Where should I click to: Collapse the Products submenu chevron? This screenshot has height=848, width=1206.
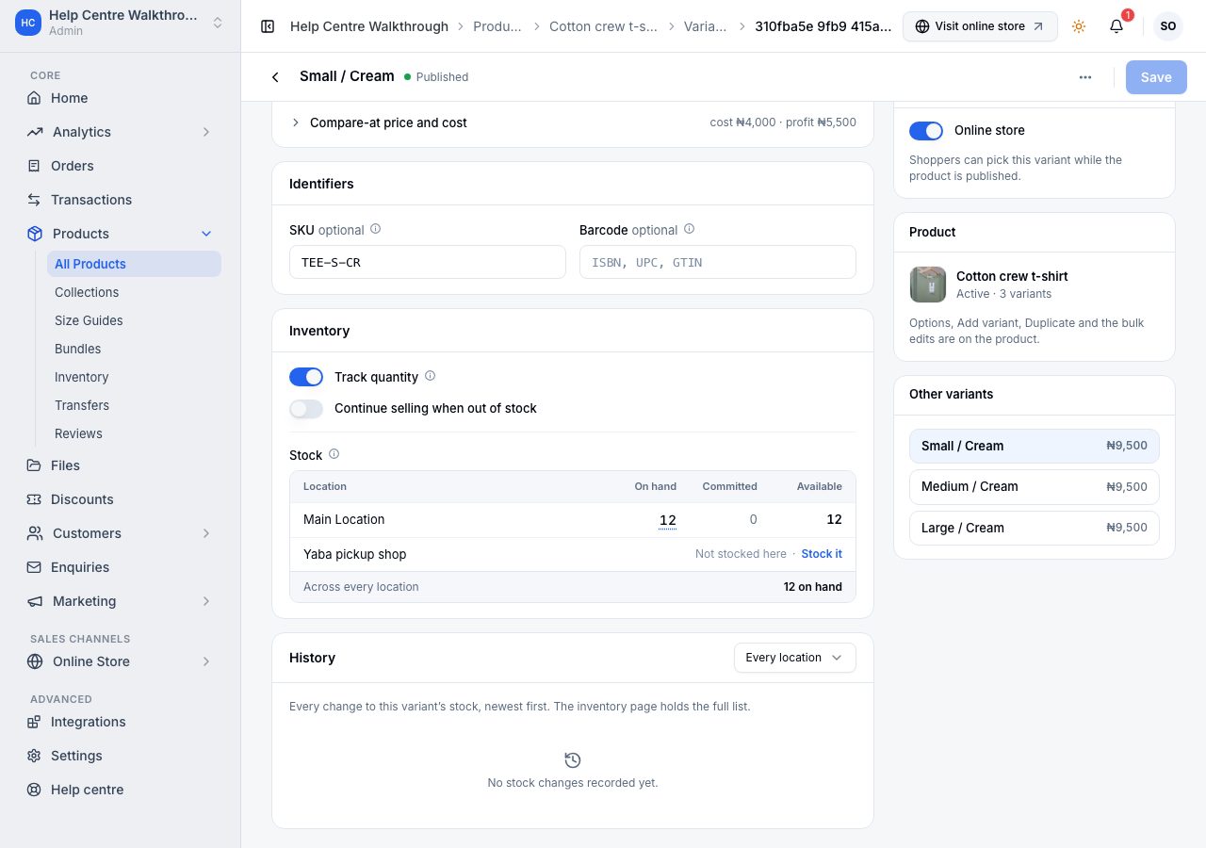206,234
